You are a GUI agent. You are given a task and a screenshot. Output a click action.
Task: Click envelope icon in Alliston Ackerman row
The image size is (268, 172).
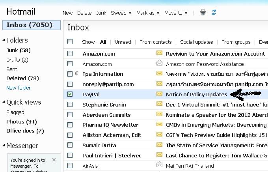click(159, 135)
